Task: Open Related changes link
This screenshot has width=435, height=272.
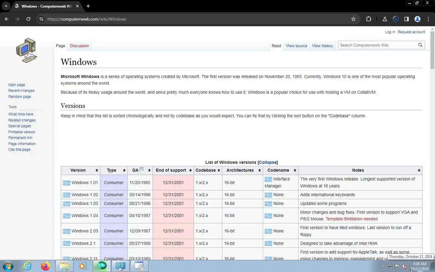Action: tap(22, 120)
